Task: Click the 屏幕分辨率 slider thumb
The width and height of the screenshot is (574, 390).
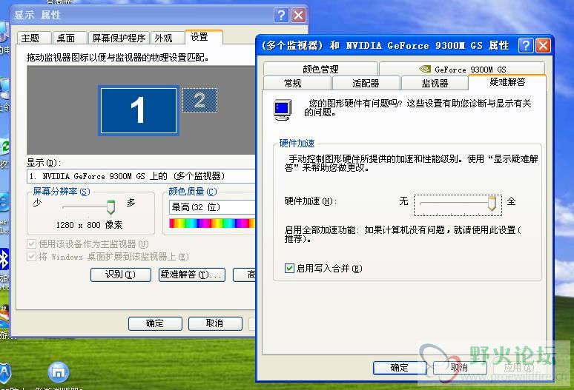Action: point(110,207)
